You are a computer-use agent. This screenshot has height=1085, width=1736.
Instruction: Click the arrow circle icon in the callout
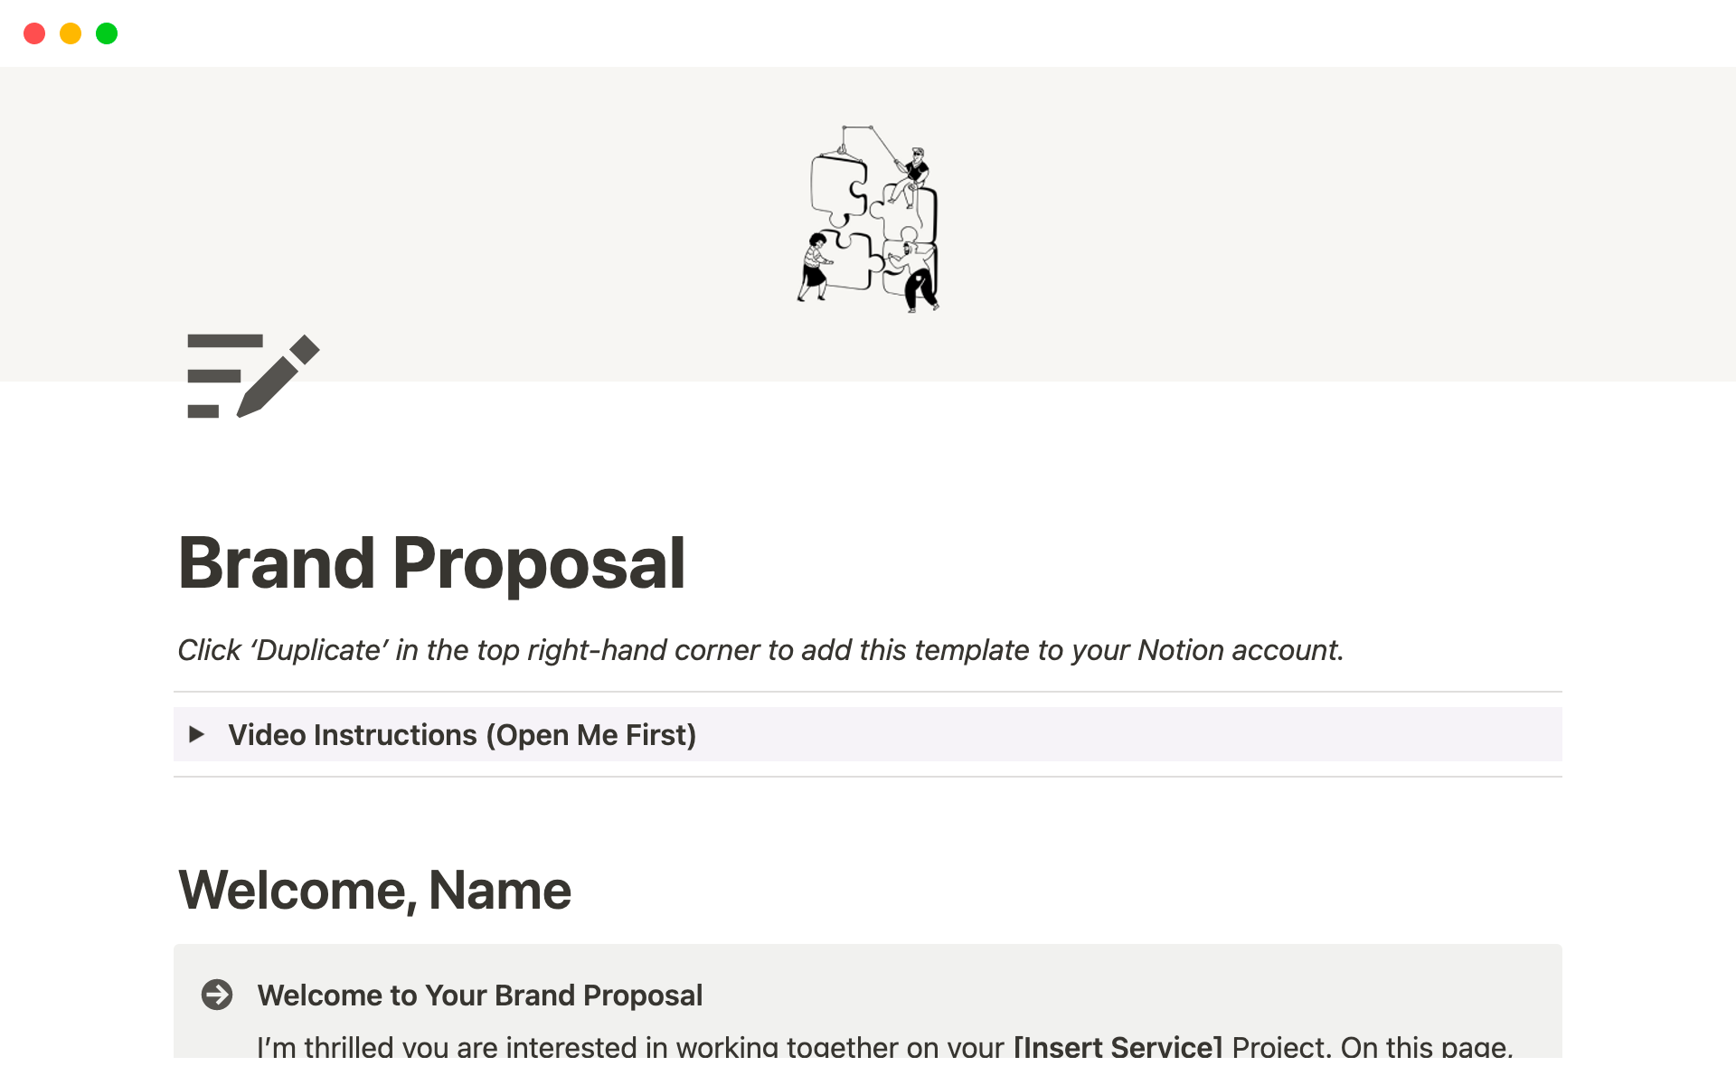217,995
